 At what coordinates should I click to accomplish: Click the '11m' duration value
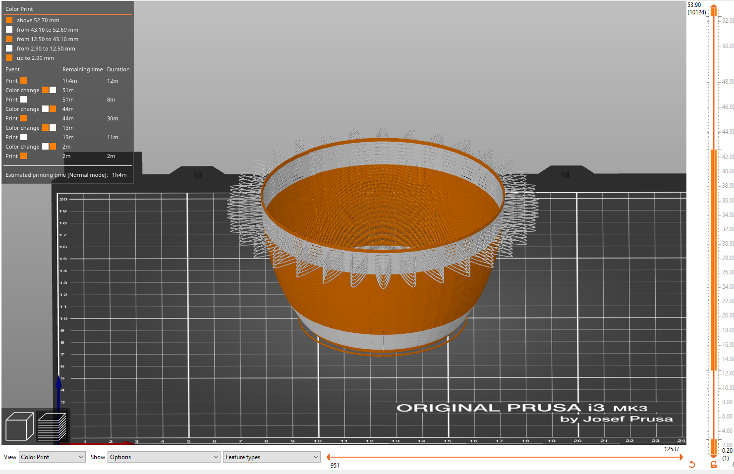[x=113, y=137]
